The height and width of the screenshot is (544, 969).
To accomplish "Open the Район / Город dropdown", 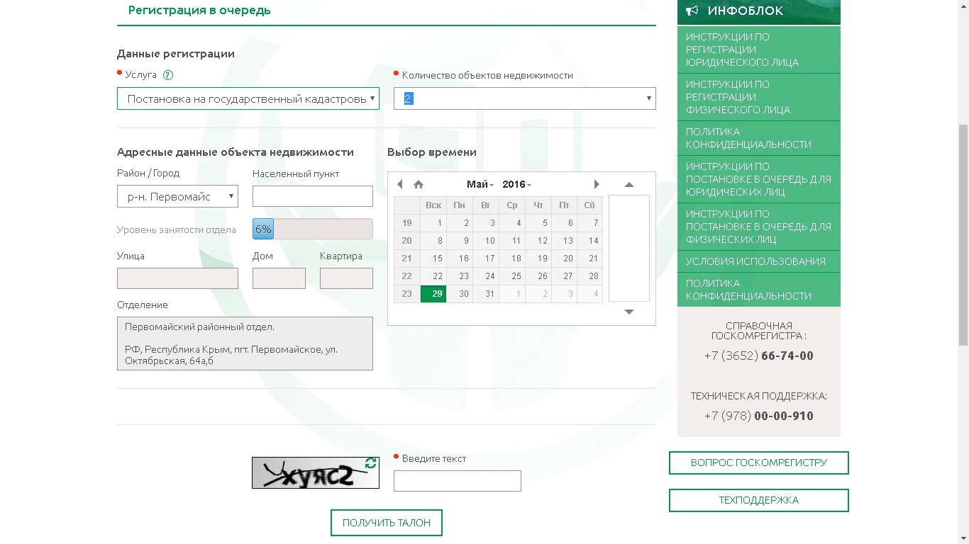I will (177, 196).
